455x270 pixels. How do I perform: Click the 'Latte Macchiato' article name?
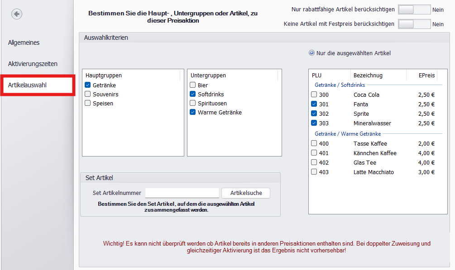(x=374, y=172)
